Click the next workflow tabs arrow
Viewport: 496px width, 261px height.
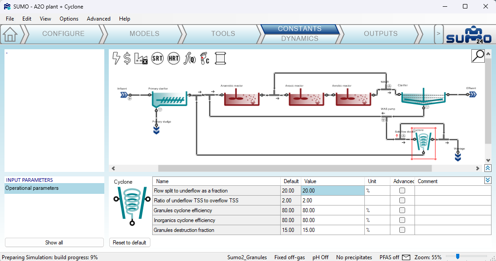(x=438, y=34)
